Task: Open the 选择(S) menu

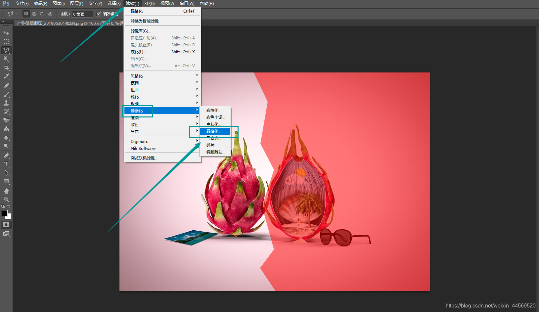Action: [x=114, y=4]
